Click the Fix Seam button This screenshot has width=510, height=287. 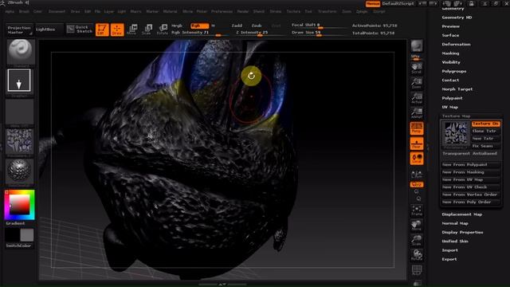click(x=485, y=146)
